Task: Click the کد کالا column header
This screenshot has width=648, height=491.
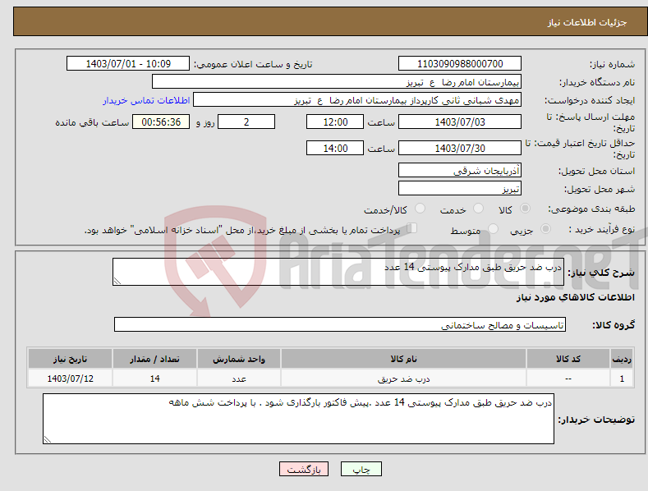Action: click(x=568, y=359)
